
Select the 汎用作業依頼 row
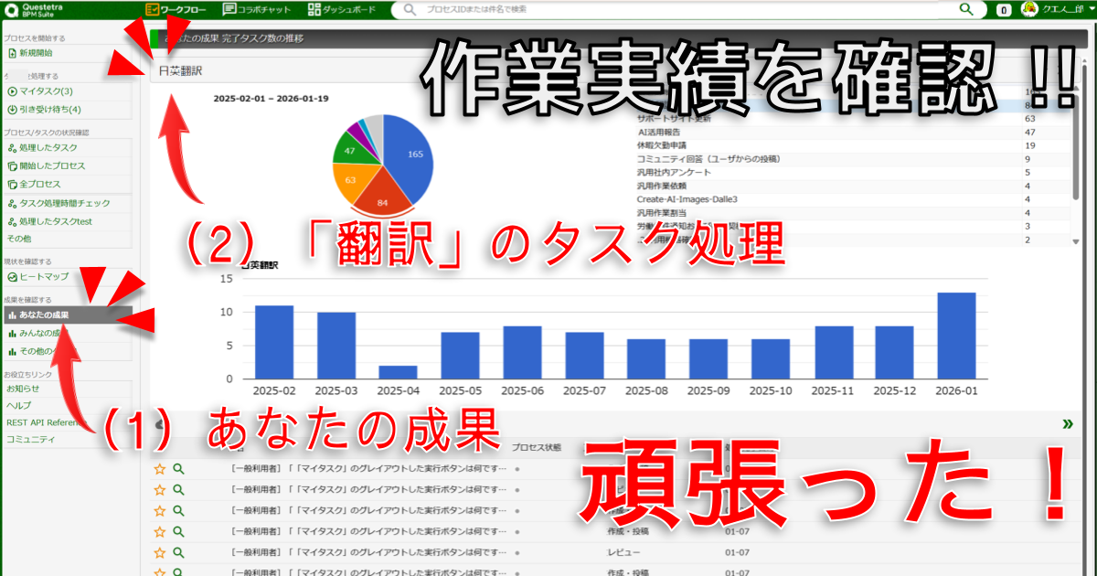pyautogui.click(x=853, y=186)
